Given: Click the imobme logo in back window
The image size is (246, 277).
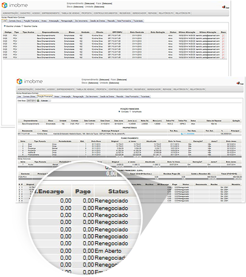Looking at the screenshot, I should coord(14,5).
